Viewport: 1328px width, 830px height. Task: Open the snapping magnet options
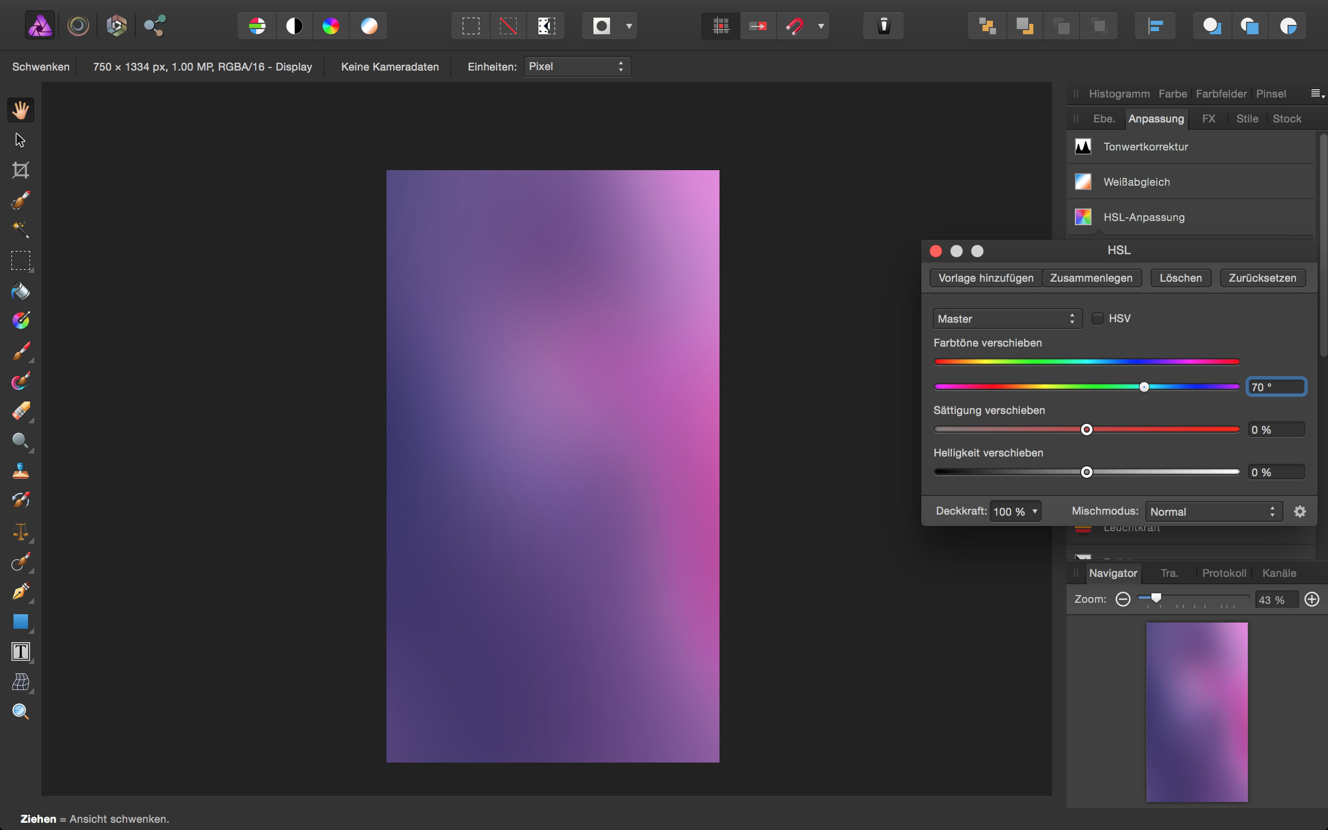pos(821,26)
